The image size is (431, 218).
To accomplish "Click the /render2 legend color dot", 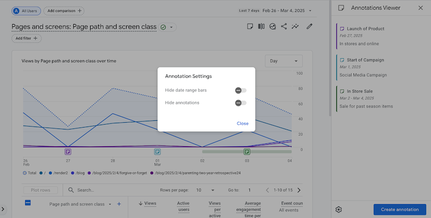I will pyautogui.click(x=50, y=173).
